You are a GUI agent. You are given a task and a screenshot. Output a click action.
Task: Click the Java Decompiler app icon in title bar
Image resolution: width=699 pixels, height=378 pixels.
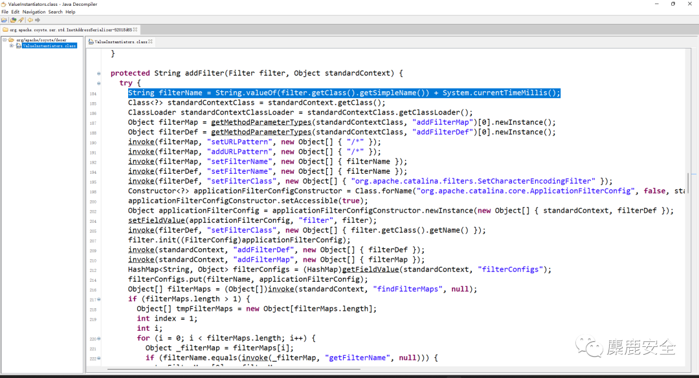click(4, 4)
